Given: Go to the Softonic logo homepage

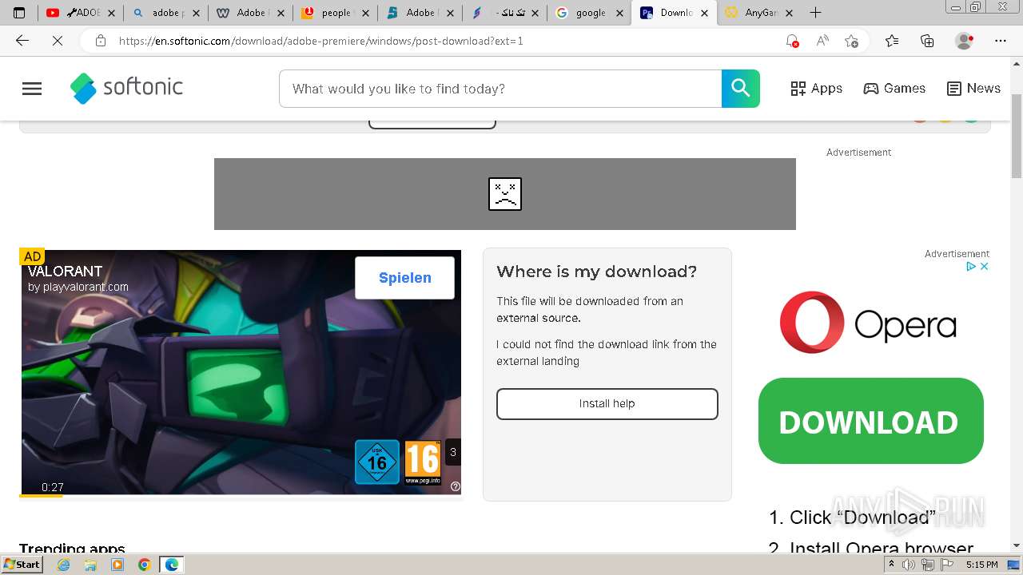Looking at the screenshot, I should (x=126, y=89).
